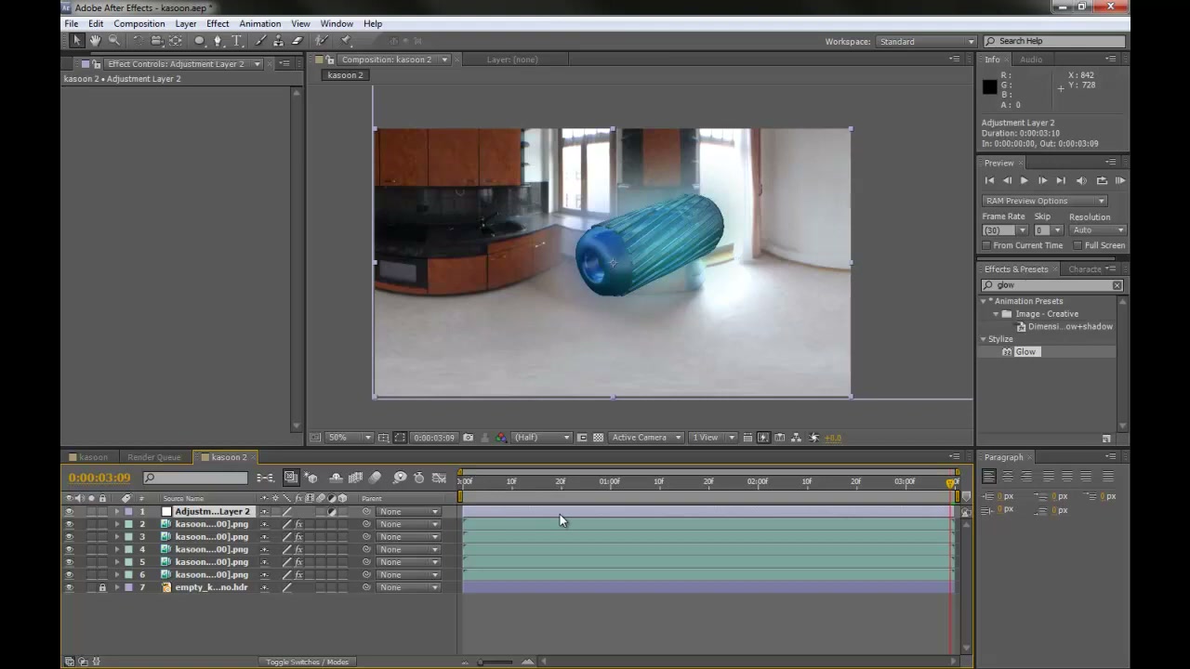The width and height of the screenshot is (1190, 669).
Task: Select the Pen tool
Action: click(218, 41)
